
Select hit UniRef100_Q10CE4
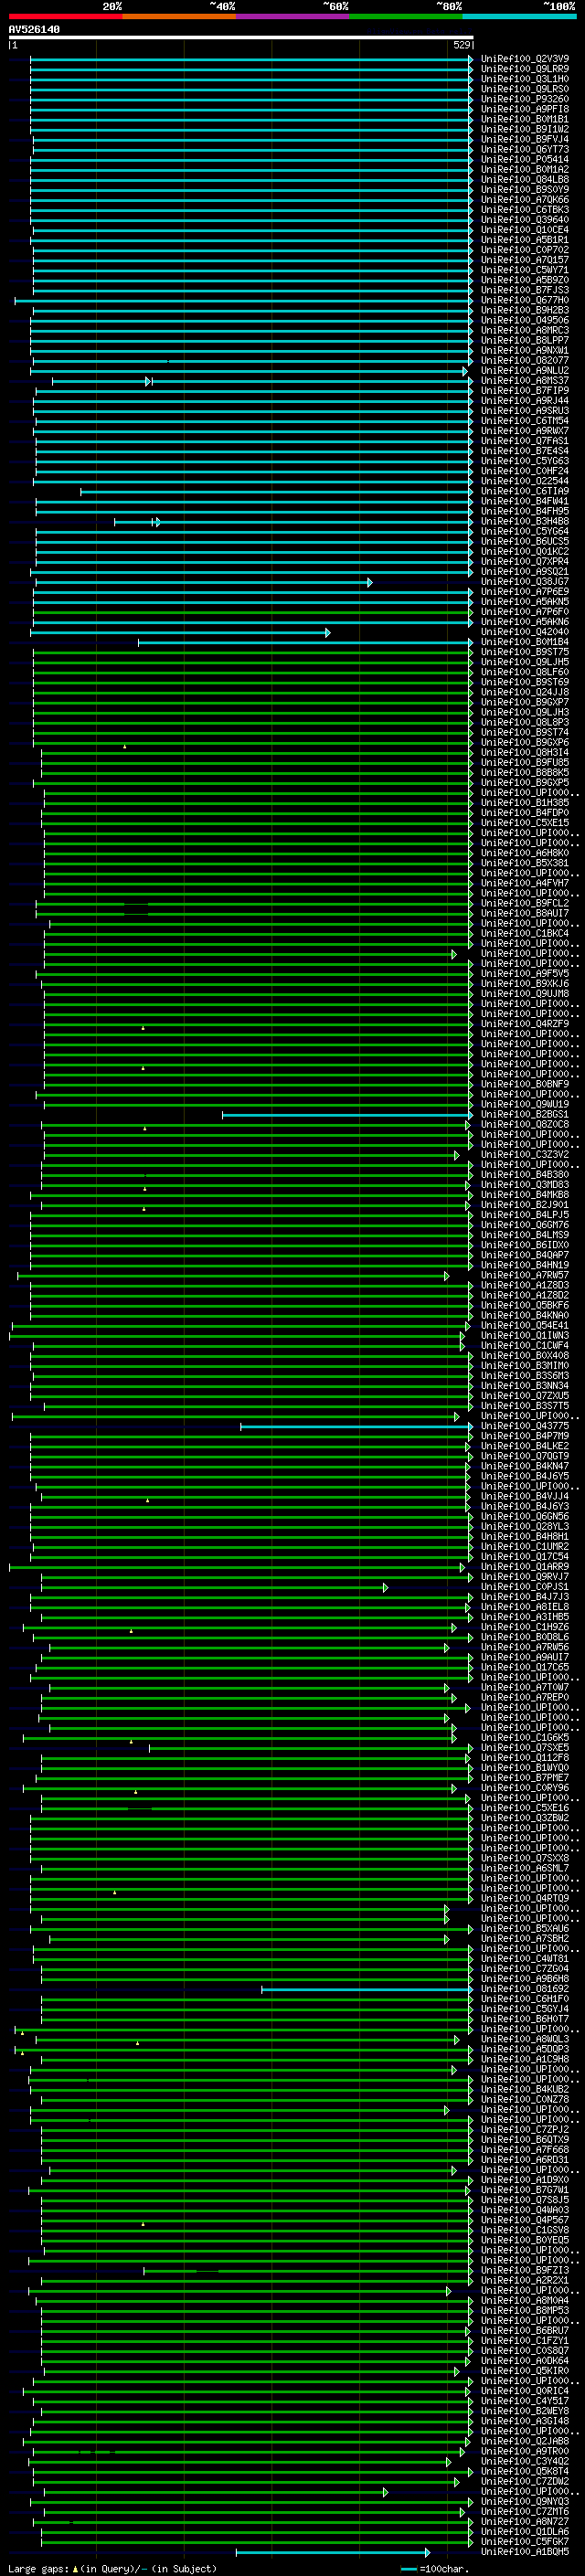525,230
